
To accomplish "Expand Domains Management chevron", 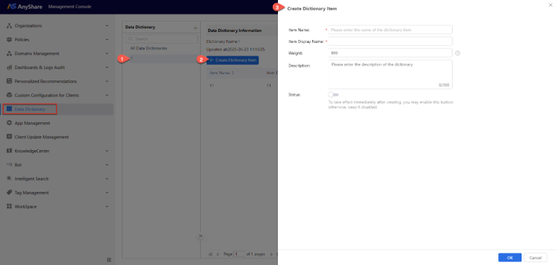I will [x=107, y=53].
